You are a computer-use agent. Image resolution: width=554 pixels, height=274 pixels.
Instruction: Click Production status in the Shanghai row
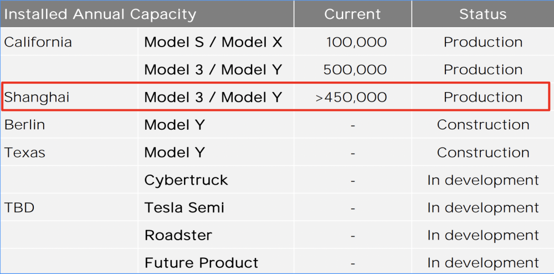tap(483, 98)
